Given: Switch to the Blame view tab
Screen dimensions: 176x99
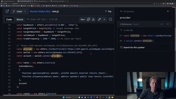Looking at the screenshot, I should (20, 20).
